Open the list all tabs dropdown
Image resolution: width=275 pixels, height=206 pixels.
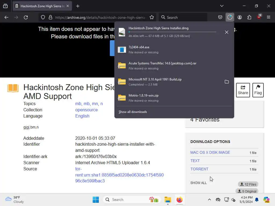click(x=222, y=6)
